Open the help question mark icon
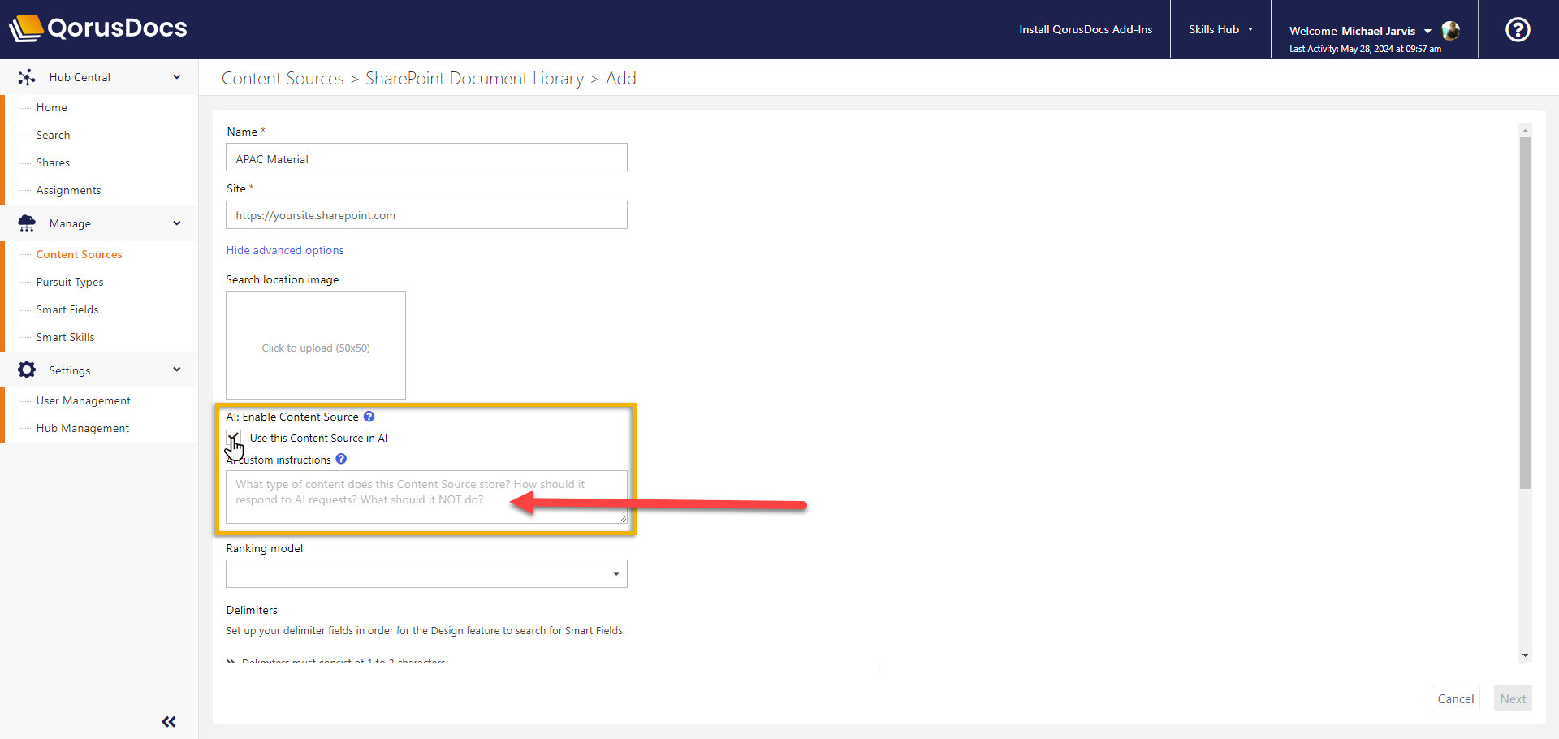This screenshot has width=1559, height=739. point(1518,30)
